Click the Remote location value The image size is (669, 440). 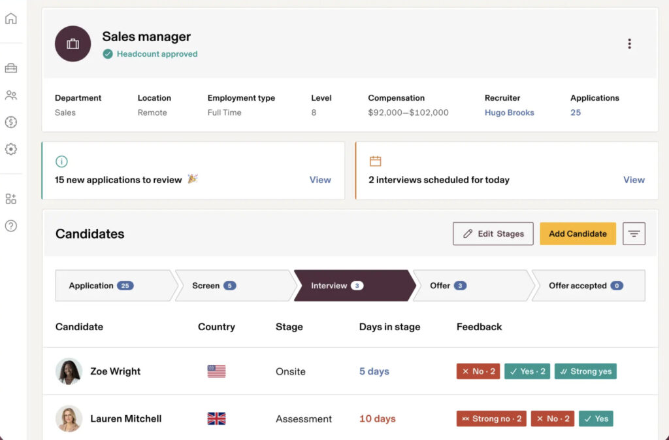152,112
